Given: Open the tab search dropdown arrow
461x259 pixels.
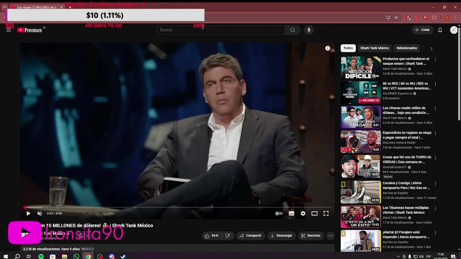Looking at the screenshot, I should [5, 7].
